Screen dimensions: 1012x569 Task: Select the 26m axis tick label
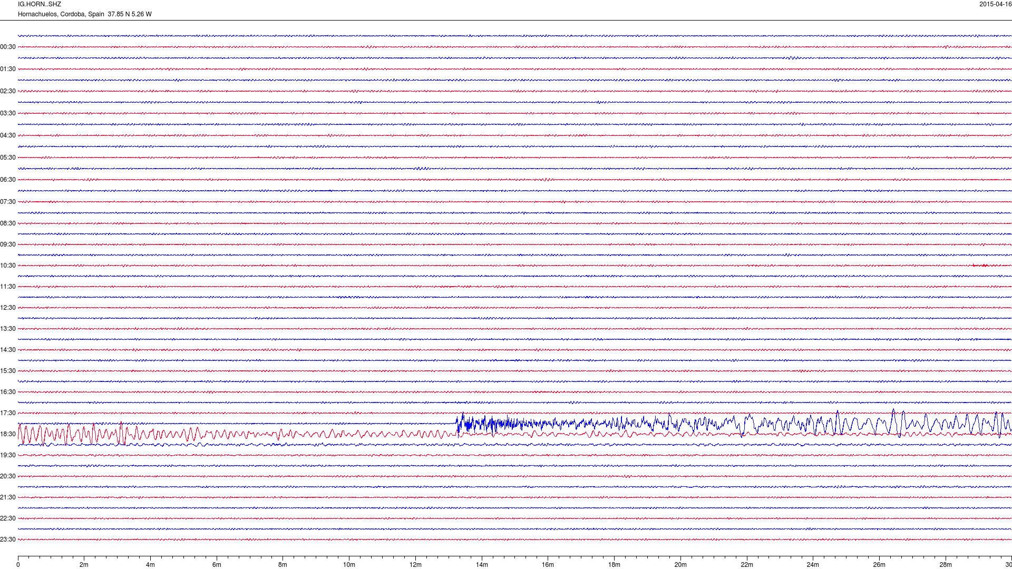879,565
